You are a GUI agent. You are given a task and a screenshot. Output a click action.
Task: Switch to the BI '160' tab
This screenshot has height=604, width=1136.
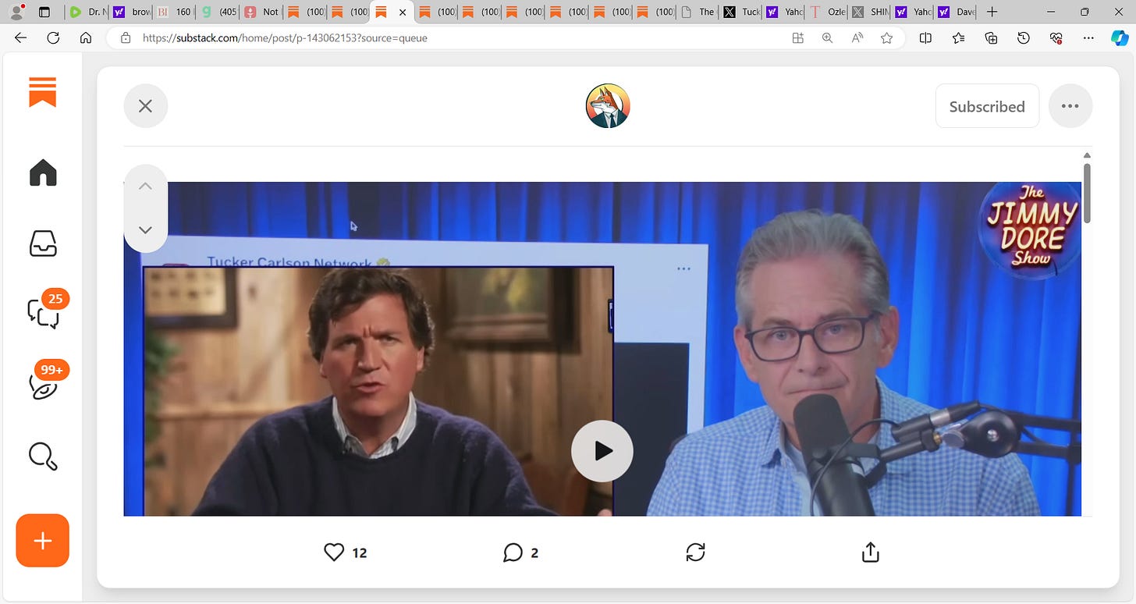click(174, 12)
